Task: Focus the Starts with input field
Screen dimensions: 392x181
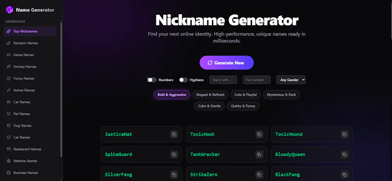Action: pyautogui.click(x=223, y=80)
